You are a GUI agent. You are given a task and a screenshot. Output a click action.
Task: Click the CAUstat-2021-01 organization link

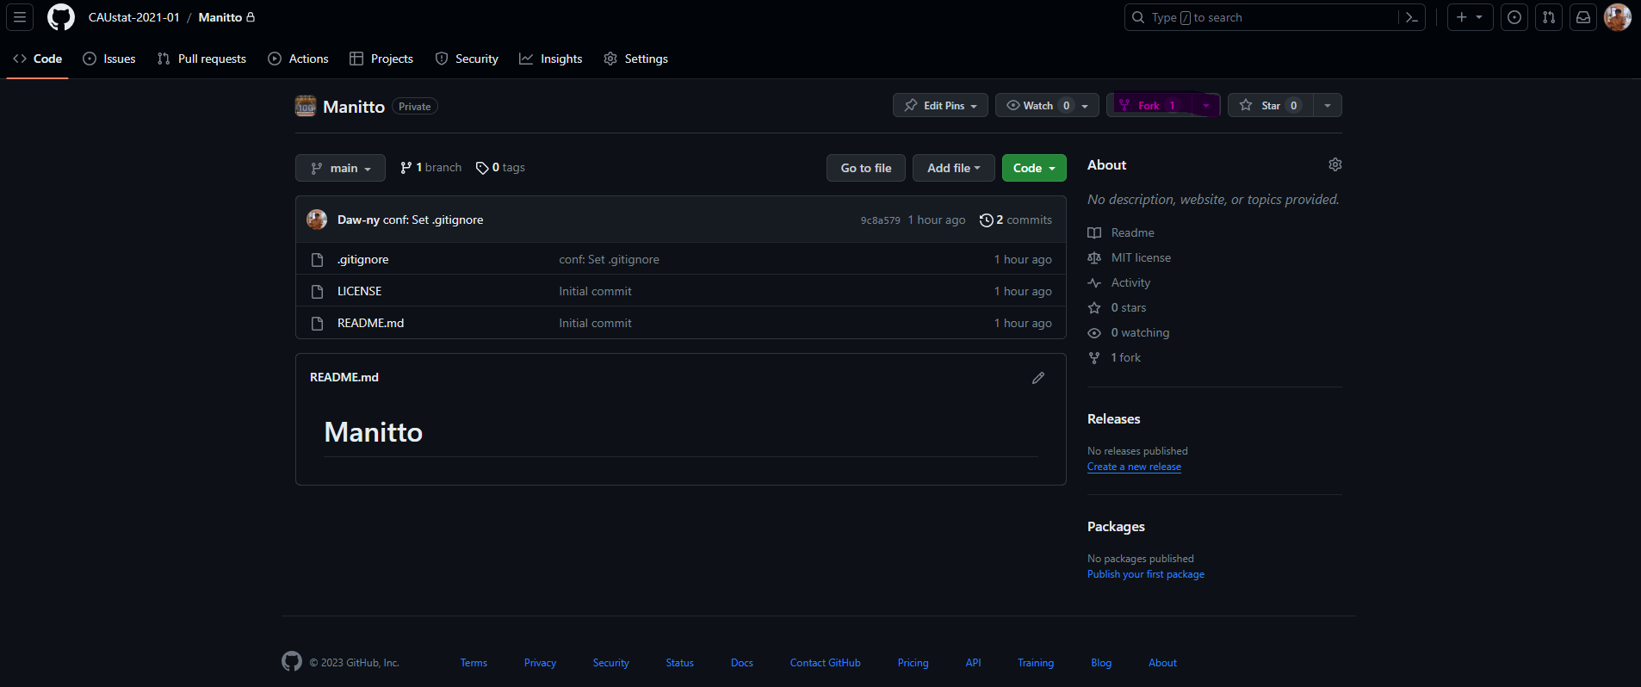coord(134,17)
